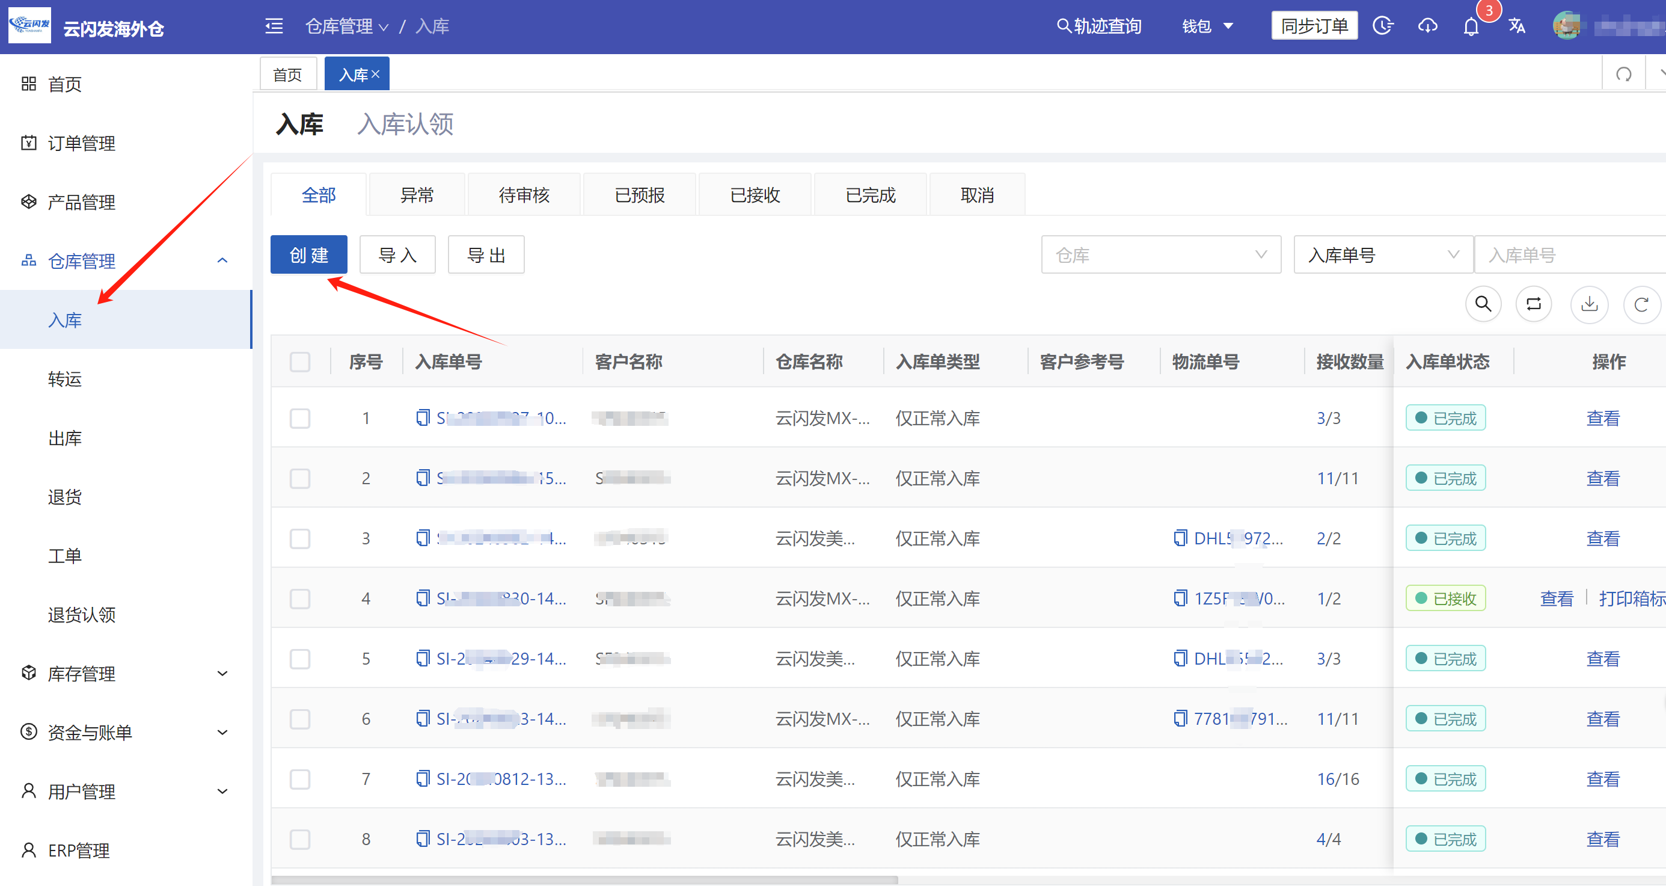Viewport: 1666px width, 886px height.
Task: Open the 钱包 wallet dropdown
Action: [x=1207, y=26]
